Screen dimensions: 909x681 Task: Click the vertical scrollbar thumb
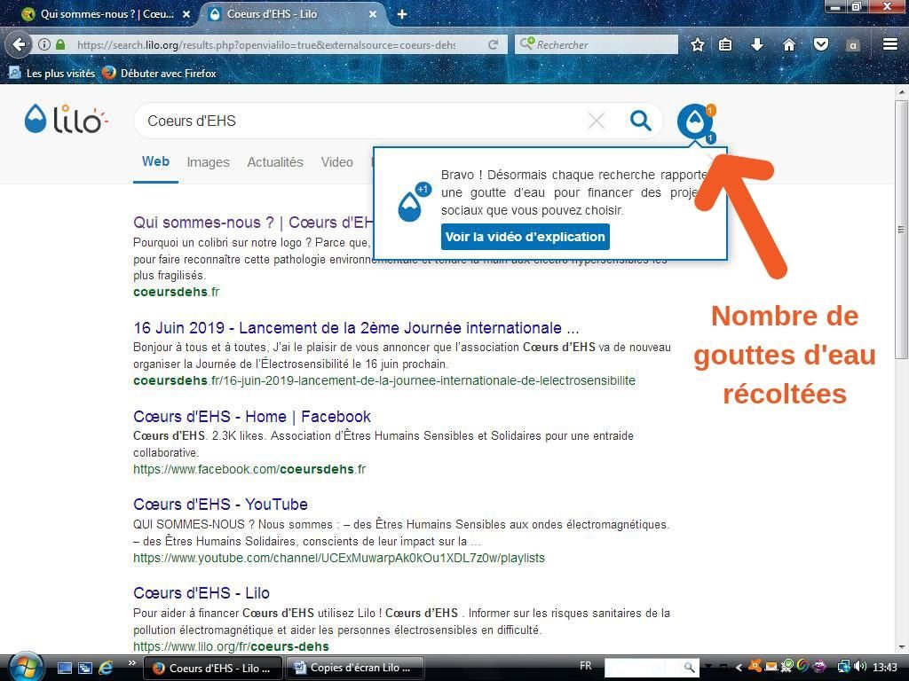[902, 230]
